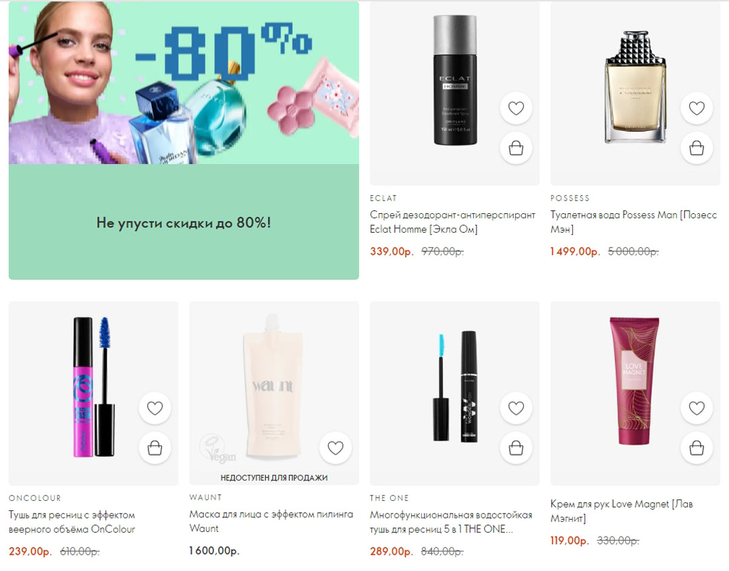729x571 pixels.
Task: Open Спрей дезодорант-антиперспирант Eclat Homme product link
Action: click(452, 222)
